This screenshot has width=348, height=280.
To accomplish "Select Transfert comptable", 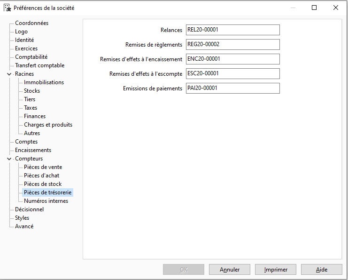I will click(40, 65).
